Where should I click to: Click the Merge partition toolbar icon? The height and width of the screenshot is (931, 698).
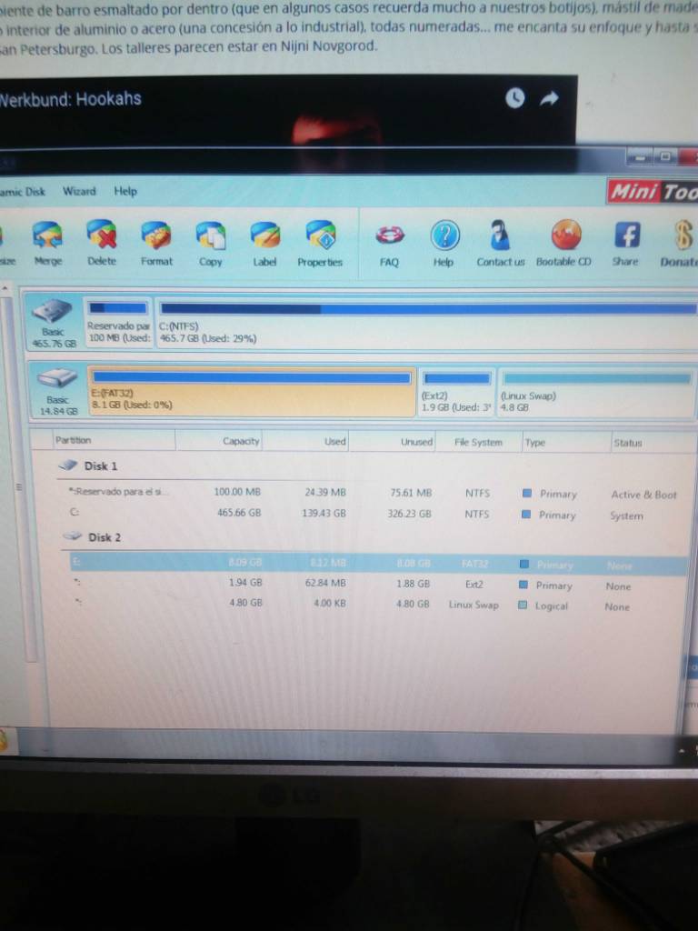[47, 235]
